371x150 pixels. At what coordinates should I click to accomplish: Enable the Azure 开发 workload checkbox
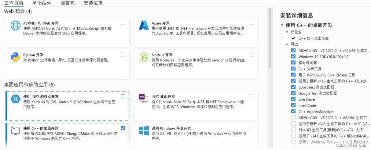[251, 23]
